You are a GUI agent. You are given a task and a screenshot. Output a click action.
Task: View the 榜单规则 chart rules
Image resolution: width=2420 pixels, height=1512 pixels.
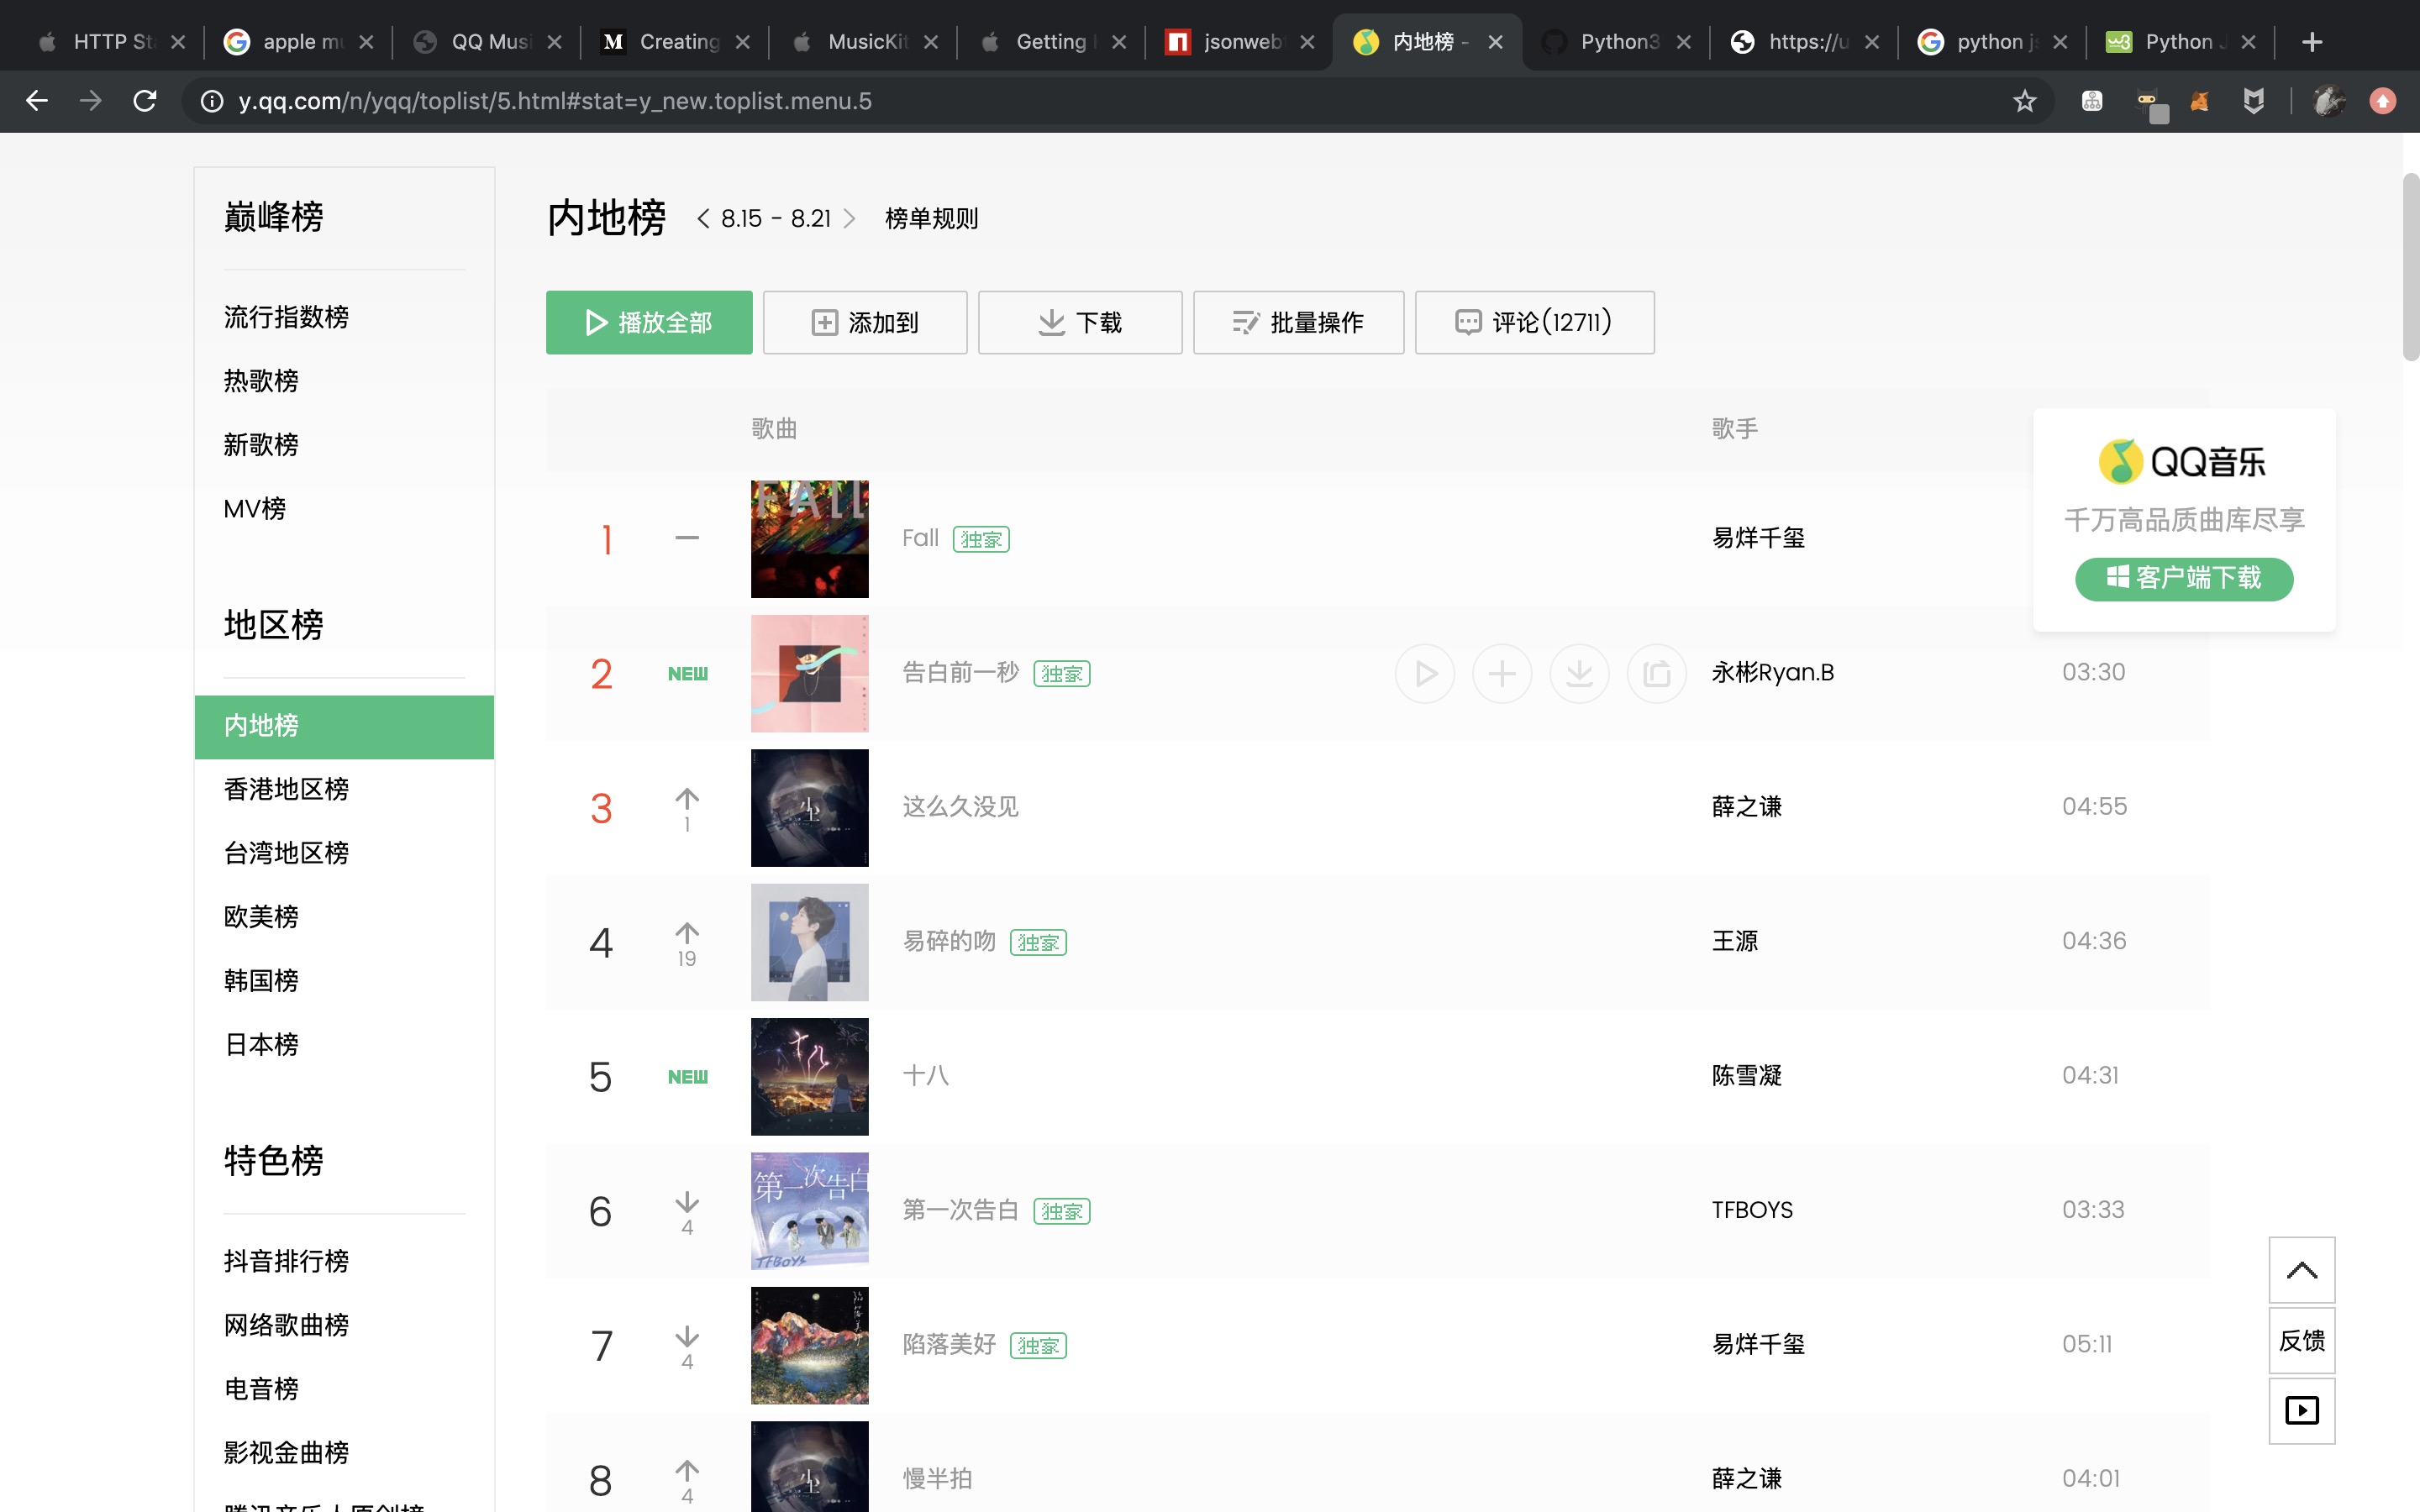pyautogui.click(x=930, y=218)
